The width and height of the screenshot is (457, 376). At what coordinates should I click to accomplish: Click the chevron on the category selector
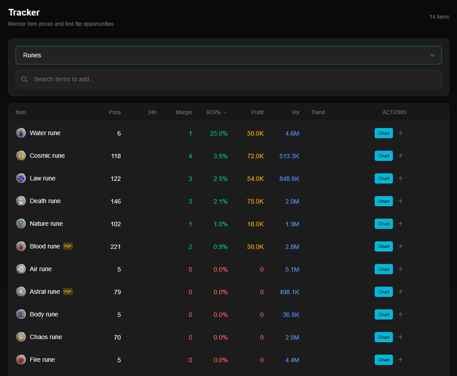tap(432, 55)
